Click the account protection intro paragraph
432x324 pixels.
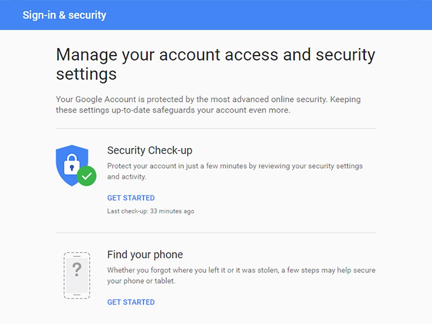coord(208,104)
